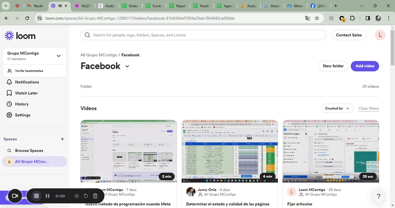The image size is (395, 208).
Task: Click the drag-handle dots on recorder bar
Action: pyautogui.click(x=77, y=196)
